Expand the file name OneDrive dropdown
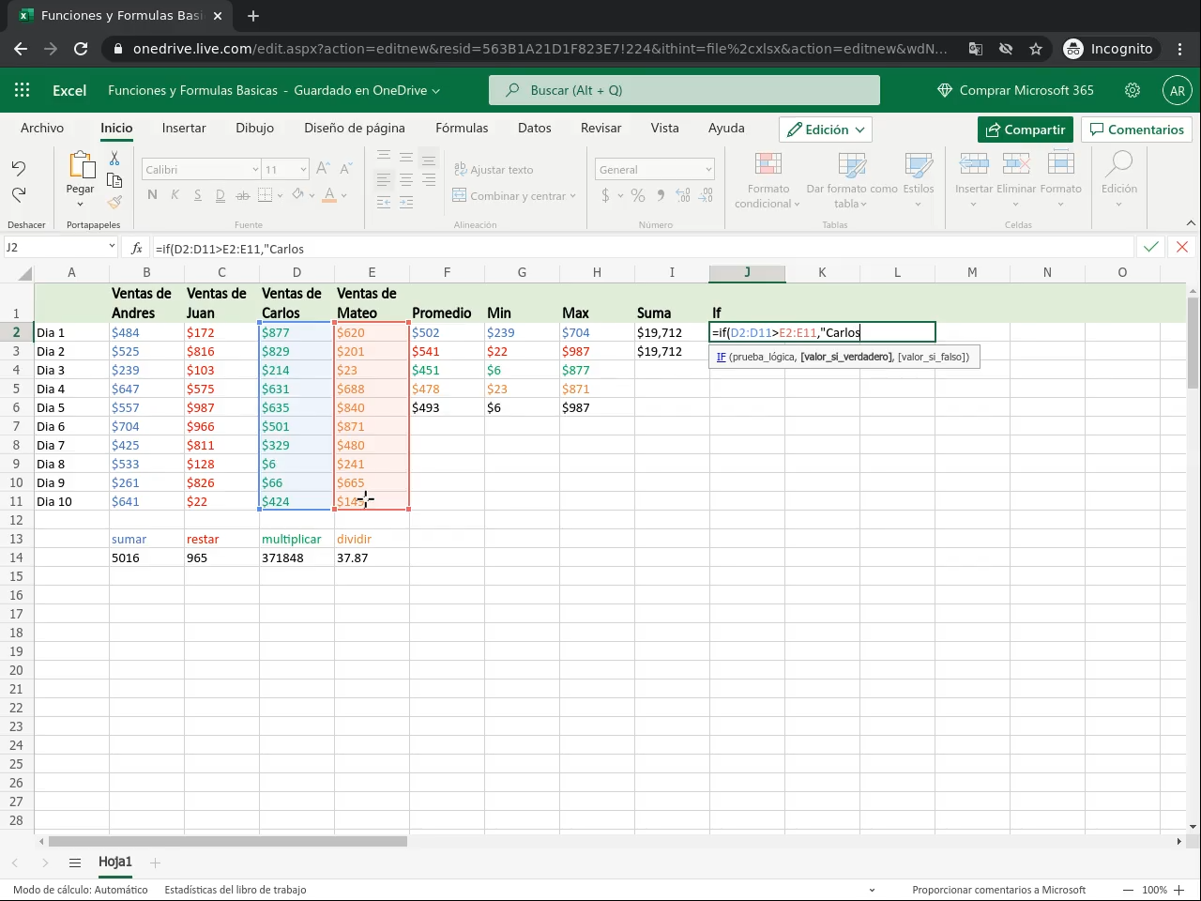The height and width of the screenshot is (901, 1201). click(435, 91)
